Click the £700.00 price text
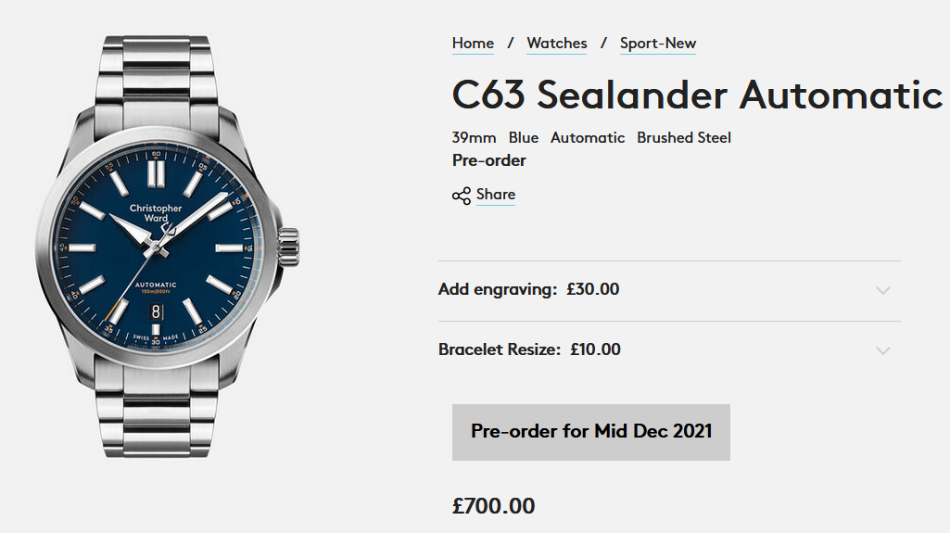Screen dimensions: 950x533 coord(493,506)
